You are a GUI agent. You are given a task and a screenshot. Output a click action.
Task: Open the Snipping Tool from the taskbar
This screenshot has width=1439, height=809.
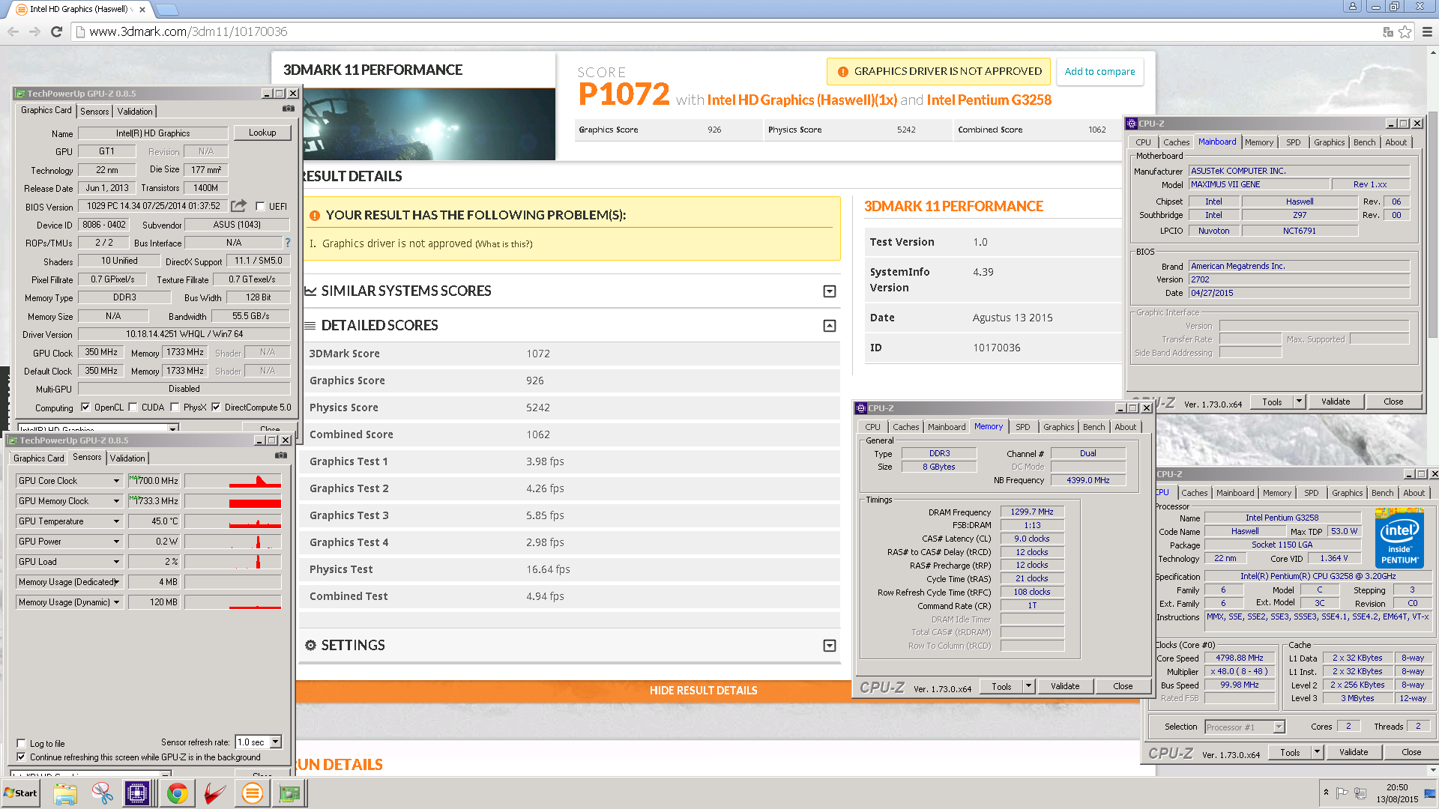point(102,793)
